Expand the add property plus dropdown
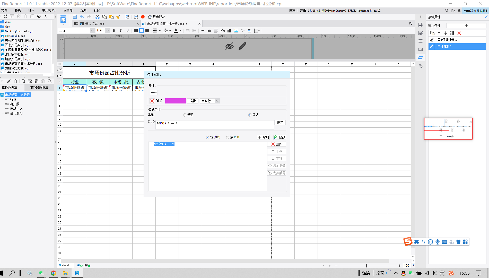The width and height of the screenshot is (489, 278). (x=154, y=92)
